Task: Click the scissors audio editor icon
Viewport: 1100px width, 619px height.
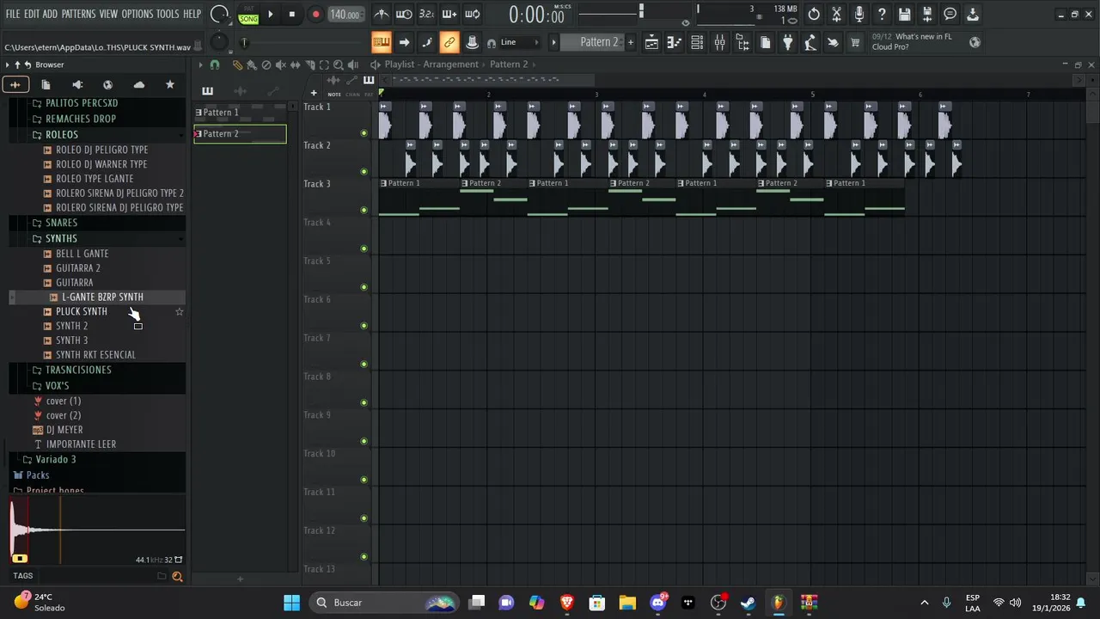Action: click(836, 15)
